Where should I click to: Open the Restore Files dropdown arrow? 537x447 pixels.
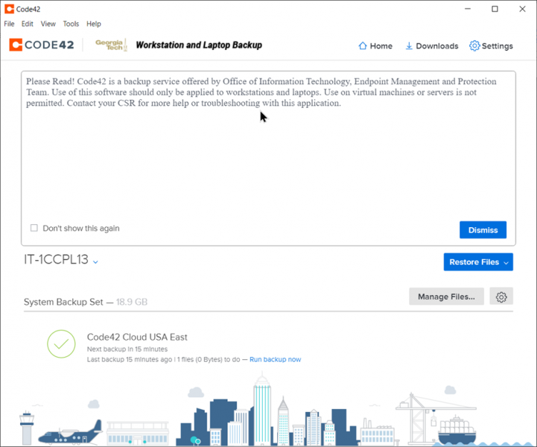[x=506, y=262]
